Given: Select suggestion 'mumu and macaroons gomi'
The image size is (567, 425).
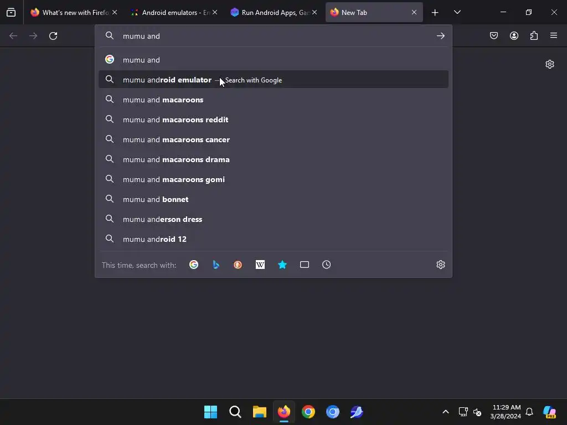Looking at the screenshot, I should click(x=274, y=179).
